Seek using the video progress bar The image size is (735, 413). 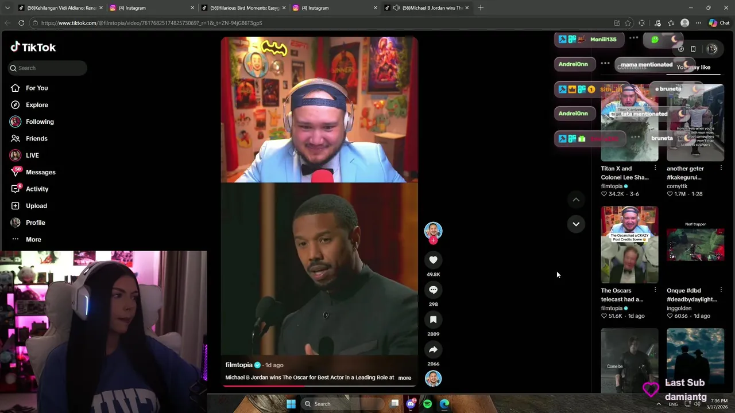pos(319,385)
